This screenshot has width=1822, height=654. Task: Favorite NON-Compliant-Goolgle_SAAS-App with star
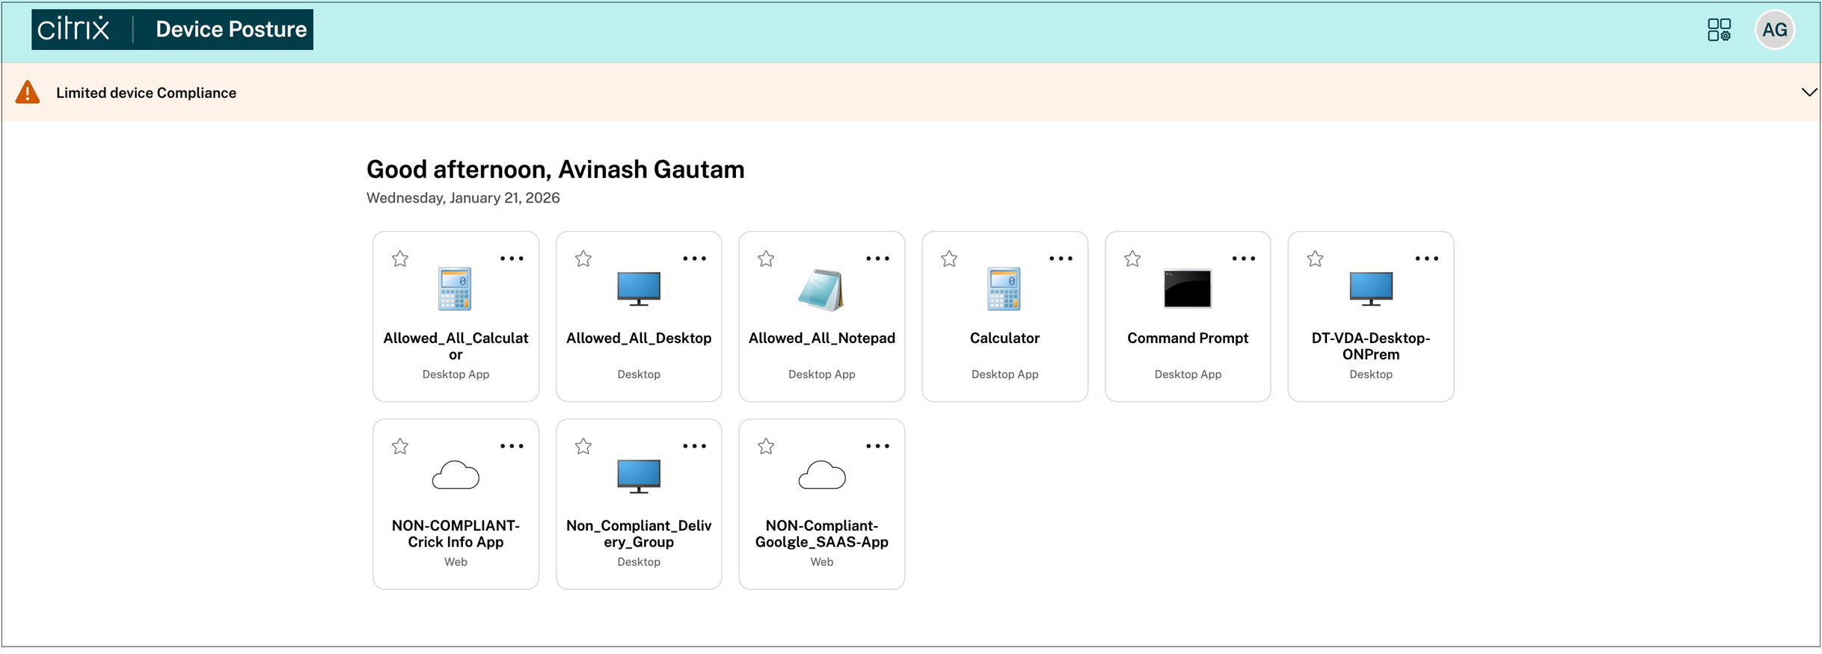pyautogui.click(x=766, y=446)
